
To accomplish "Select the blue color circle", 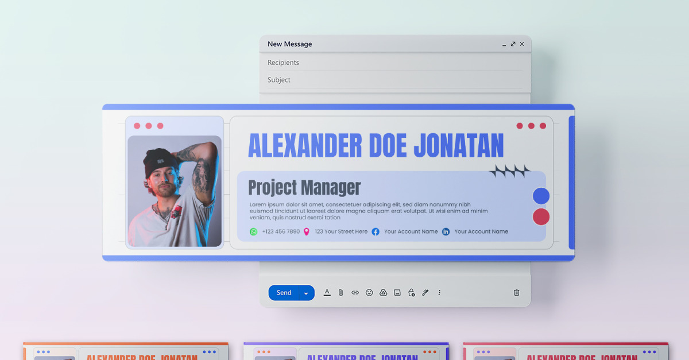I will (x=541, y=196).
